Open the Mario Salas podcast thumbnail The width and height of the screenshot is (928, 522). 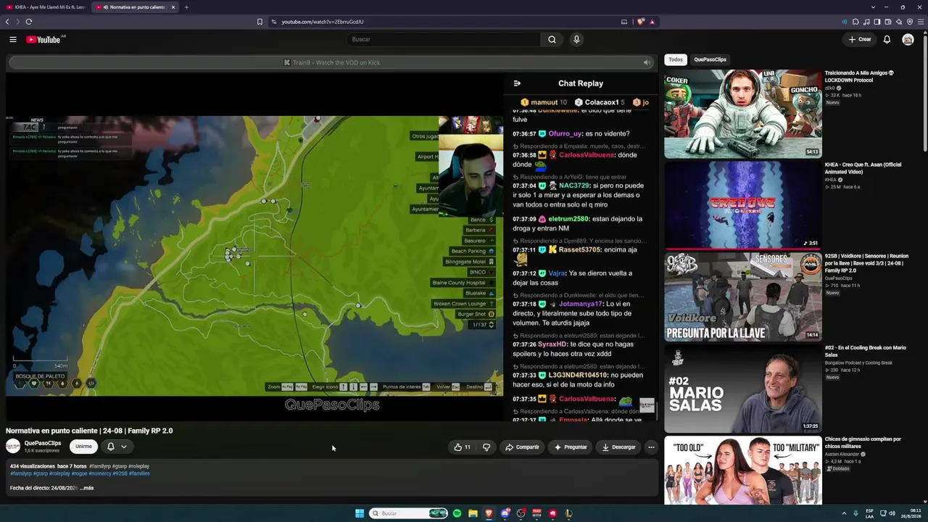click(743, 389)
